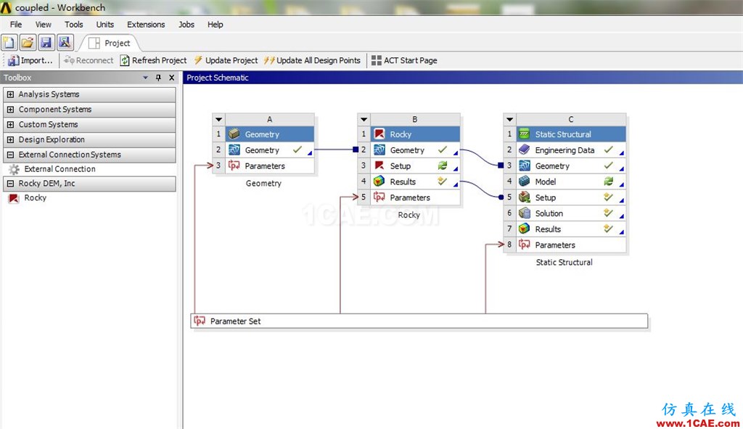Select Geometry cell in Static Structural
Viewport: 743px width, 429px height.
(571, 166)
